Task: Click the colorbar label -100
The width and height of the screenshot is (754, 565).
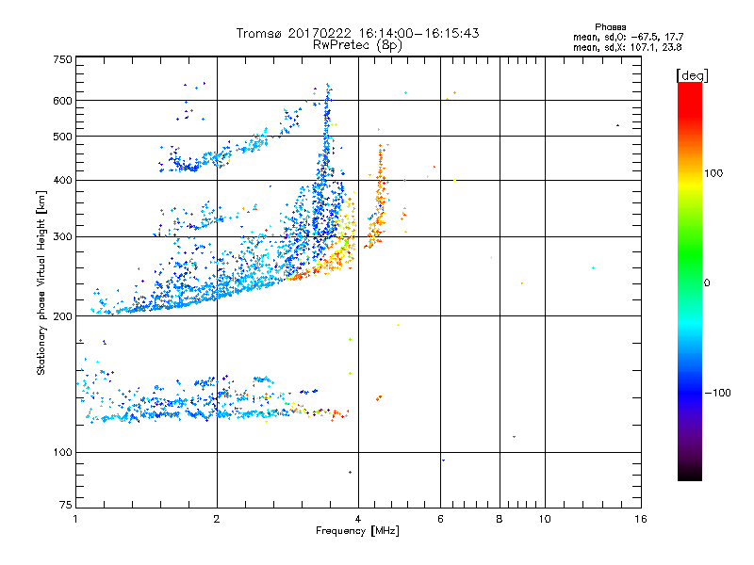Action: [718, 393]
